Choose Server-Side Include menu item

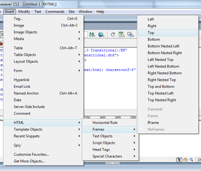coord(44,107)
